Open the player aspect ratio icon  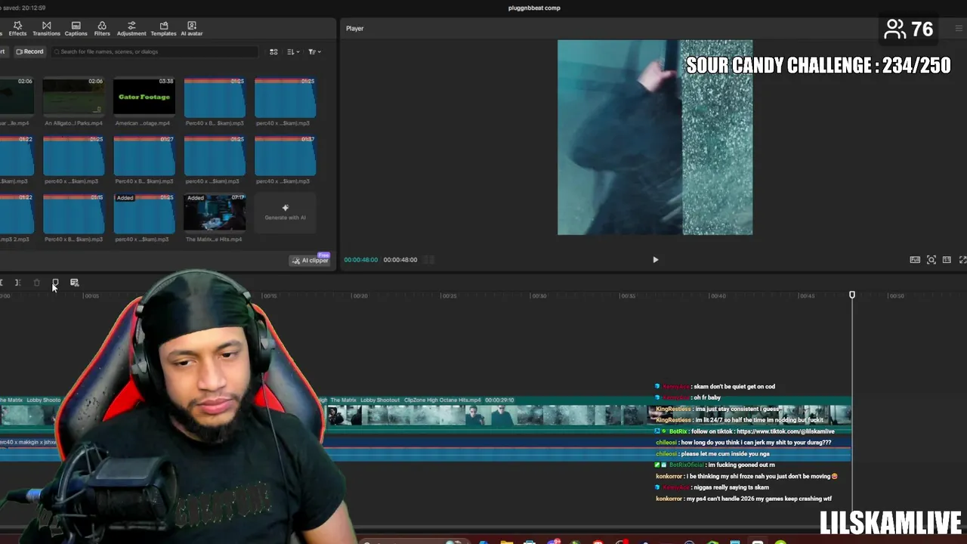click(947, 260)
